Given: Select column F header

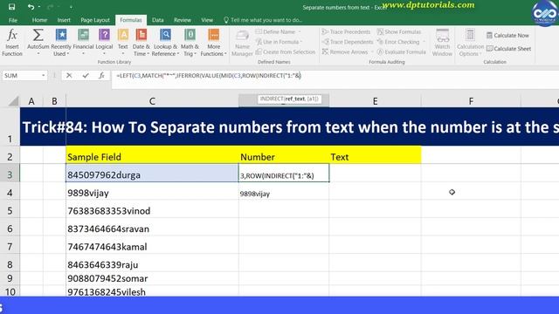Looking at the screenshot, I should pyautogui.click(x=471, y=101).
